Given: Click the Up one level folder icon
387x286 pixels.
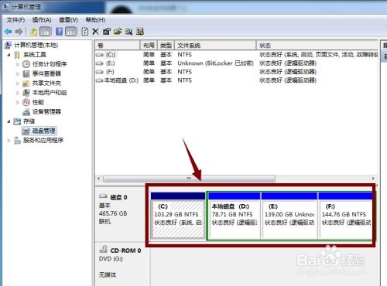Looking at the screenshot, I should click(x=34, y=32).
